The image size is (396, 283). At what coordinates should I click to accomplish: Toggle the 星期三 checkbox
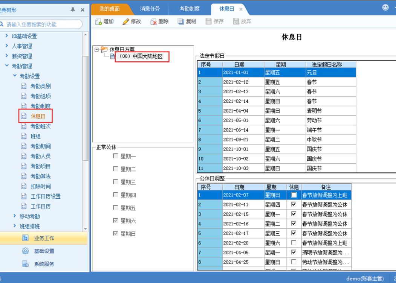[x=115, y=182]
